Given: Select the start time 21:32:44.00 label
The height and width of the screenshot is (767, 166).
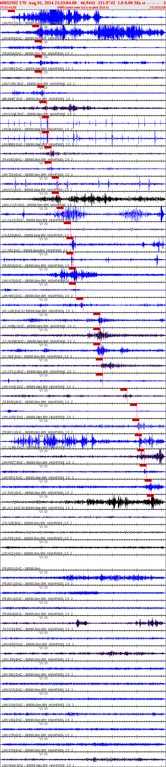Looking at the screenshot, I should coord(8,7).
